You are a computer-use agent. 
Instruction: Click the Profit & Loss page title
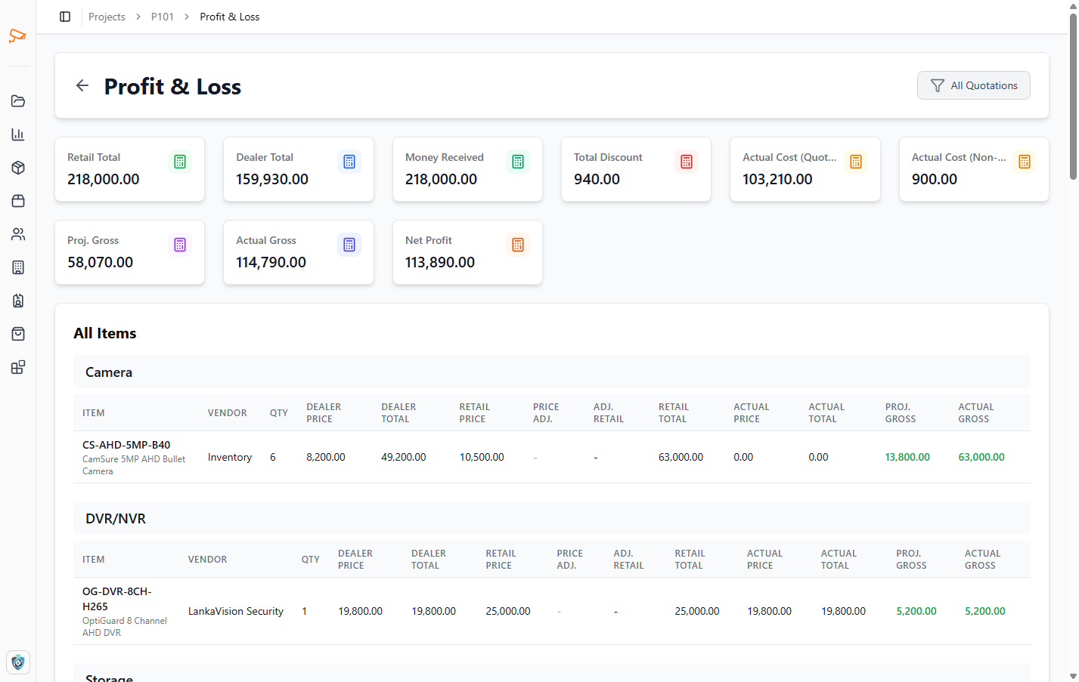172,86
